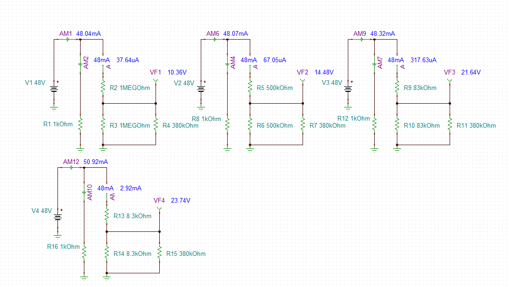
Task: Select the "R16 1kOhm" label
Action: click(x=63, y=247)
